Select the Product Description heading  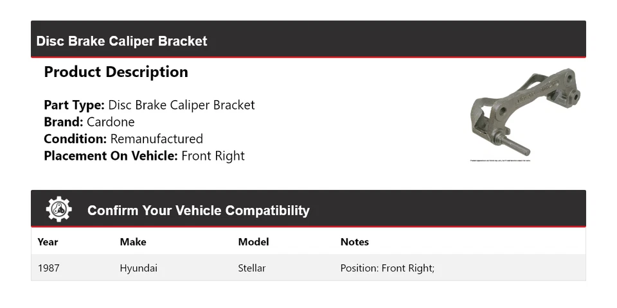(116, 72)
